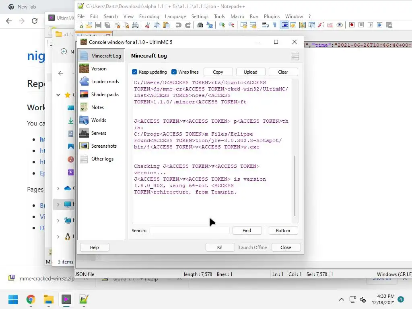Open the Search menu in Notepad++
Viewport: 412px width, 309px height.
111,16
